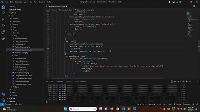Screen dimensions: 200x112
Task: Click the main branch indicator
Action: (8, 104)
